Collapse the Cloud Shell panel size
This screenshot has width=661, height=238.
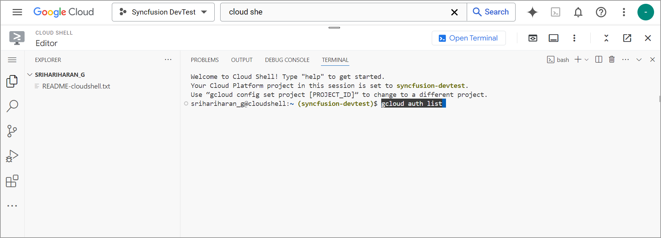click(606, 38)
